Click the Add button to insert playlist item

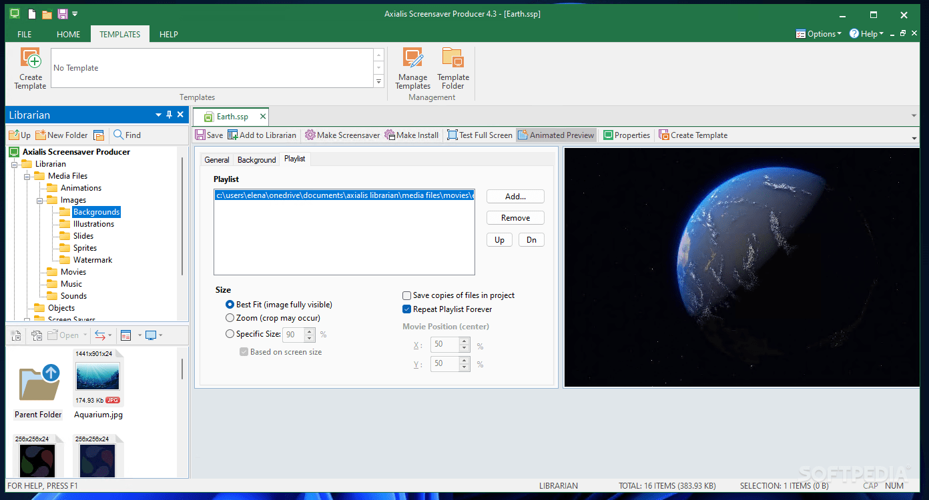point(515,196)
